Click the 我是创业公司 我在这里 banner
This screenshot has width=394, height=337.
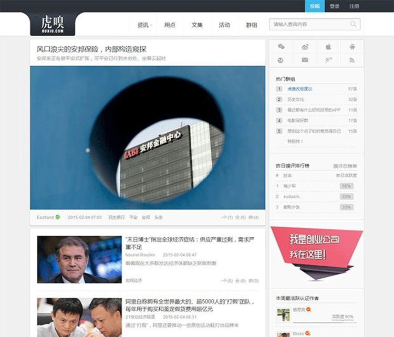tap(316, 253)
